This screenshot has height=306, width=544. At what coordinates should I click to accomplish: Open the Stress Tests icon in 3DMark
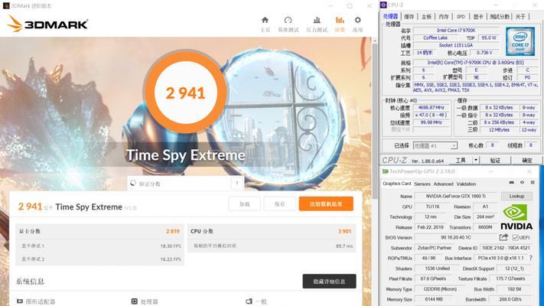317,20
